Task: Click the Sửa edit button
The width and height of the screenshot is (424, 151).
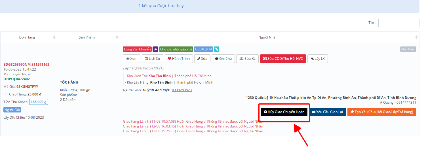Action: pos(202,59)
